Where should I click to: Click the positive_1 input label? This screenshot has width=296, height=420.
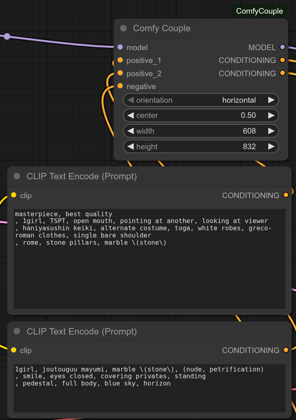(144, 61)
